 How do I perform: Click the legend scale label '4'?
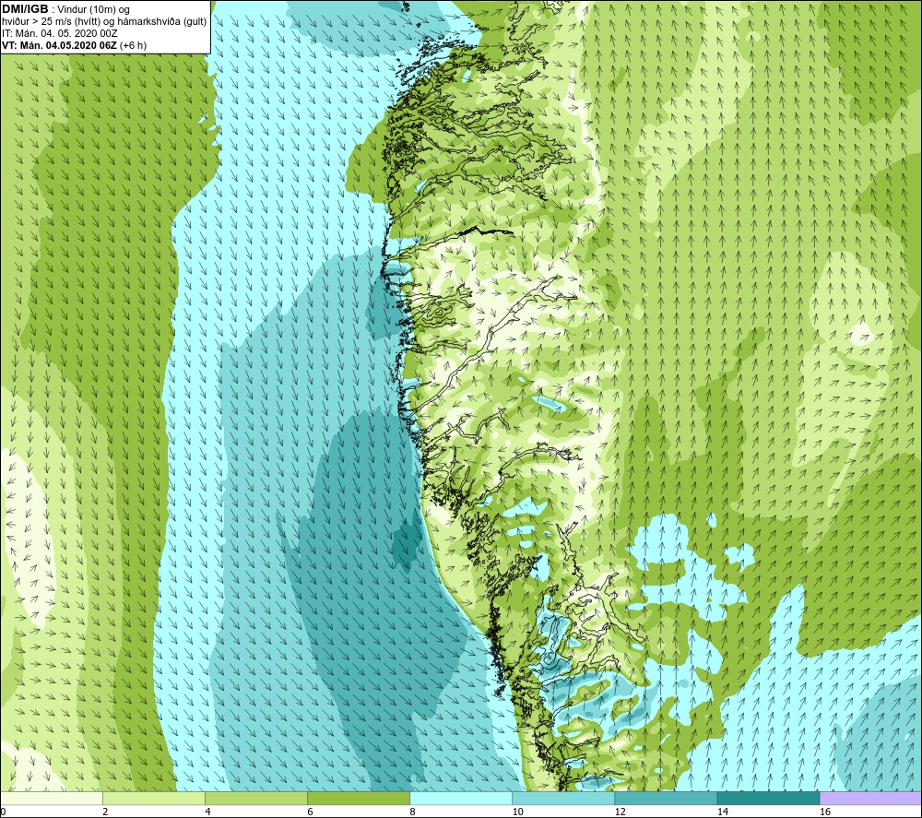(x=207, y=812)
